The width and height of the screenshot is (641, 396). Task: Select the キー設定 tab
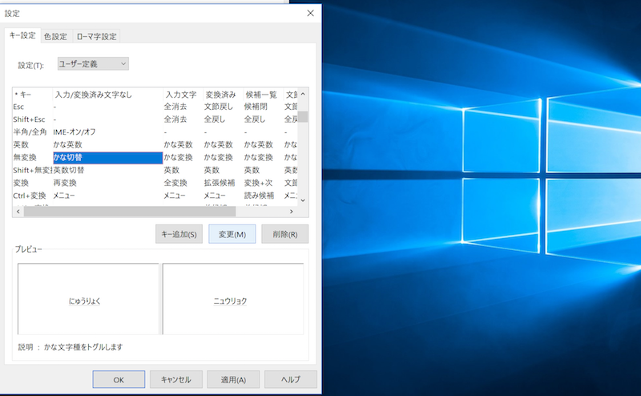[x=21, y=35]
